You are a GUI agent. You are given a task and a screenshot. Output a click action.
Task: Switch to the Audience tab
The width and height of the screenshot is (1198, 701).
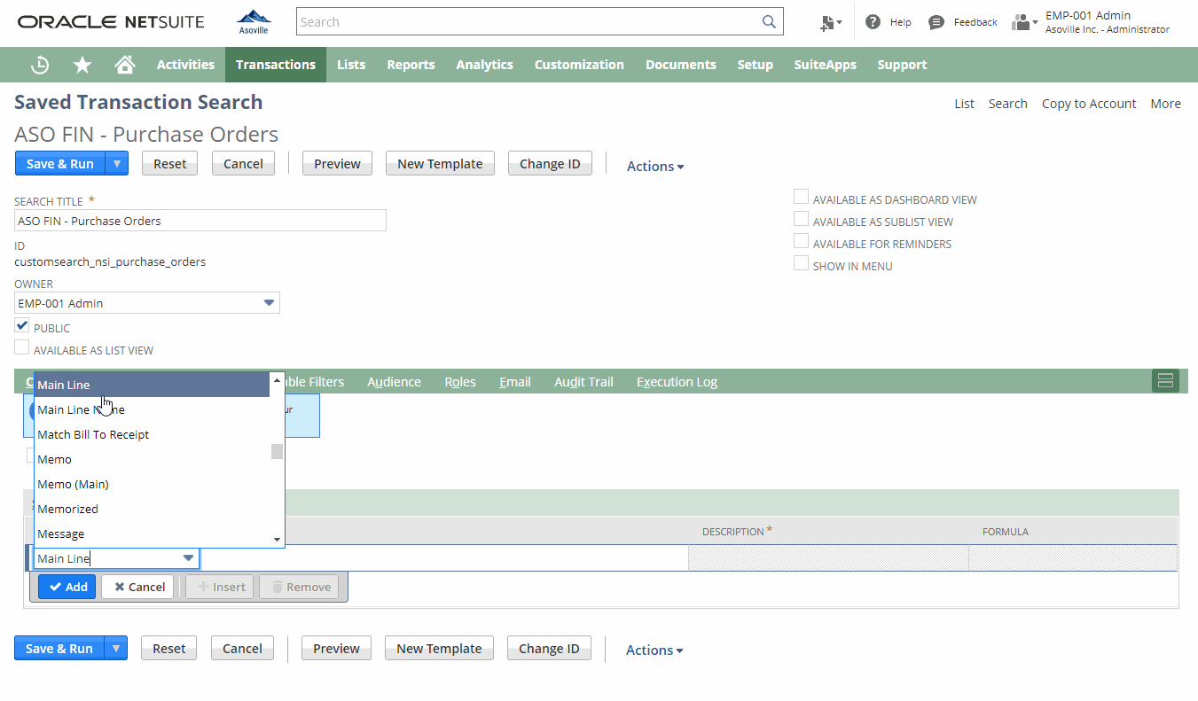tap(394, 382)
